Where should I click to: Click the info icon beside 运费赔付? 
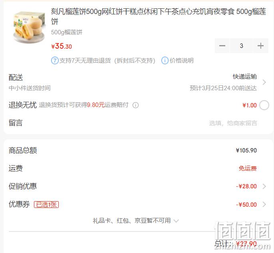[x=135, y=105]
